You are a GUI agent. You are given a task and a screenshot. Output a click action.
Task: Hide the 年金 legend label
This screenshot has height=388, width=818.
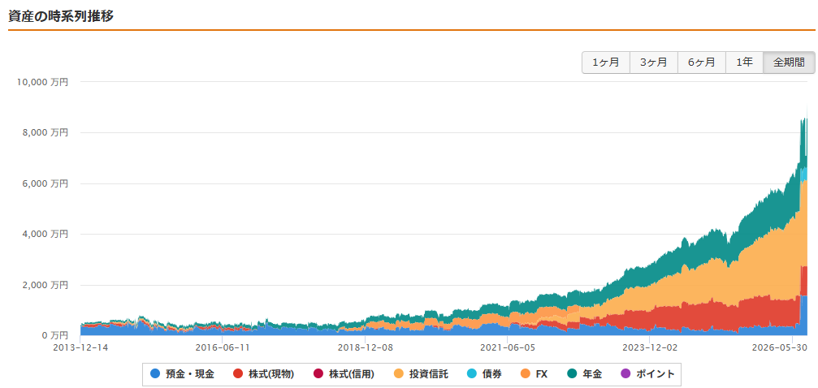coord(592,374)
